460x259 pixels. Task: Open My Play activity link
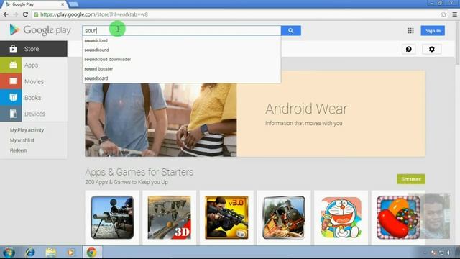(27, 130)
